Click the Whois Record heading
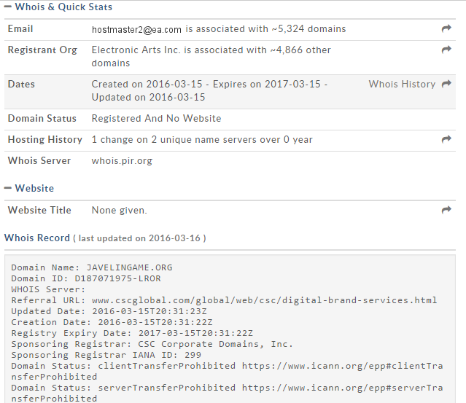This screenshot has width=466, height=403. [x=37, y=238]
